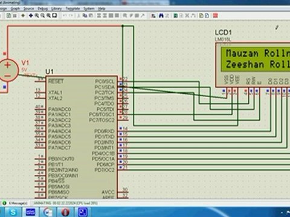Click the Paste from clipboard icon
This screenshot has width=290, height=217.
click(x=91, y=16)
